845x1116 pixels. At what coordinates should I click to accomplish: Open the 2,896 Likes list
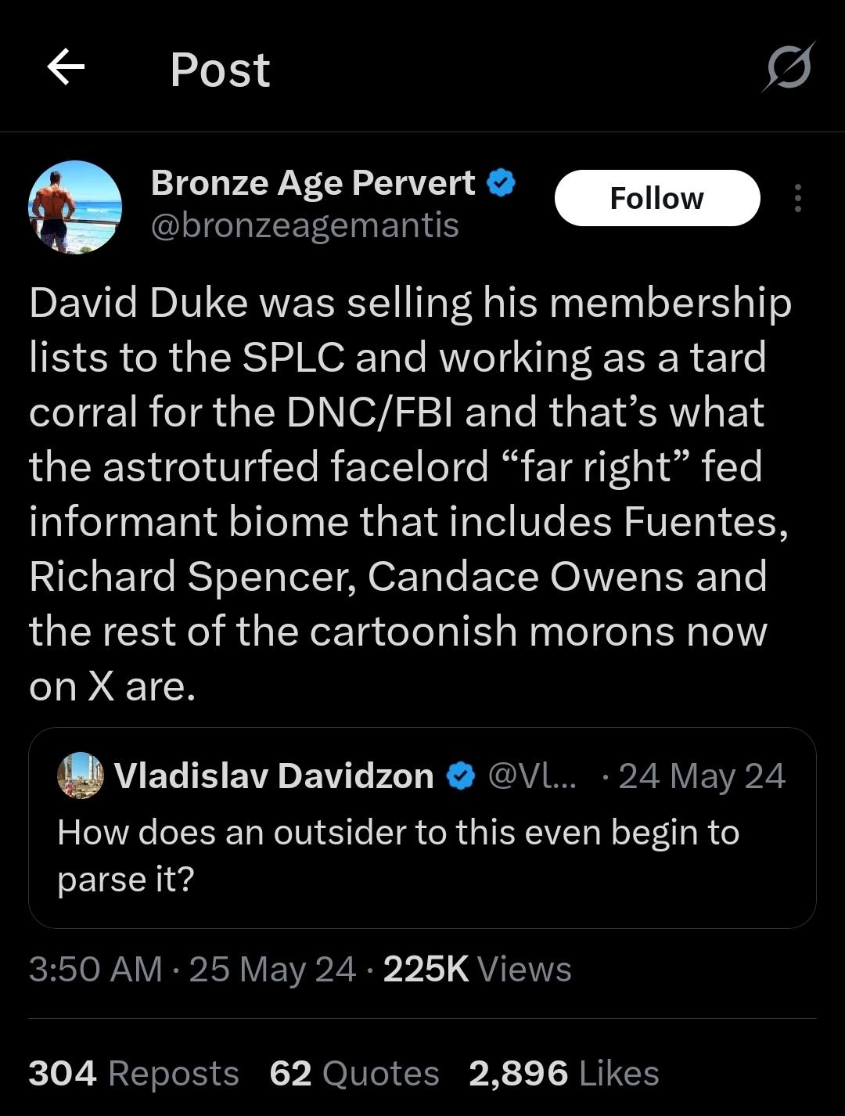click(x=563, y=1073)
